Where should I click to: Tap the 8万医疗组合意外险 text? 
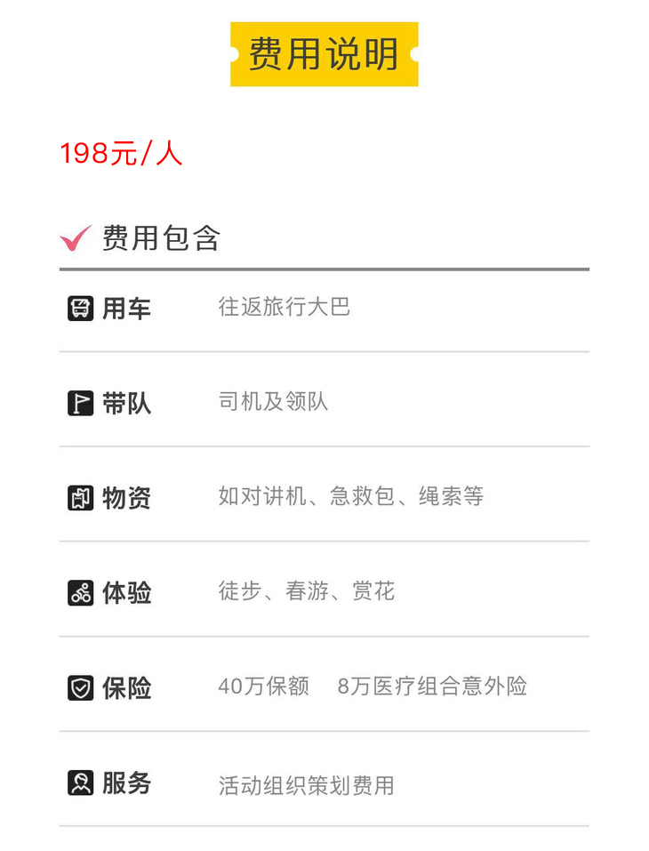click(x=432, y=686)
